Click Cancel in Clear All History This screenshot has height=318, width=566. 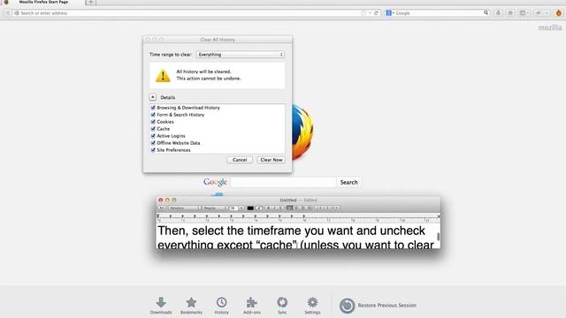click(x=240, y=160)
